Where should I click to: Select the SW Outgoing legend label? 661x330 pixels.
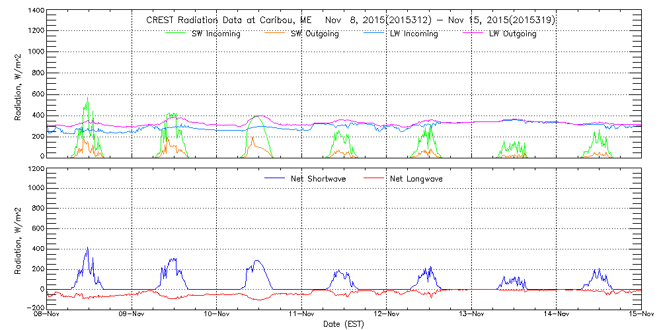point(315,34)
